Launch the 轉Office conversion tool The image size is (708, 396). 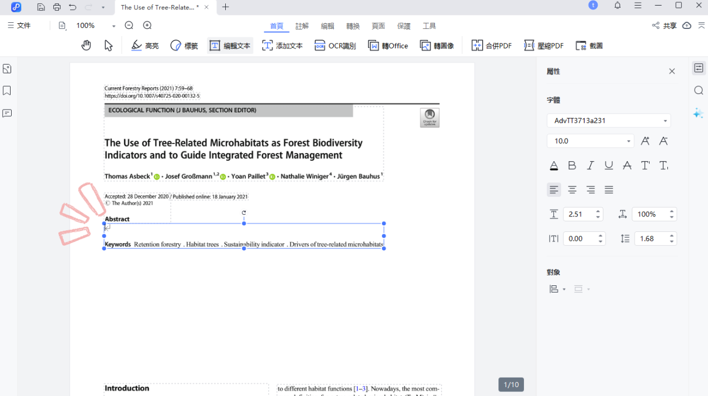[x=388, y=45]
